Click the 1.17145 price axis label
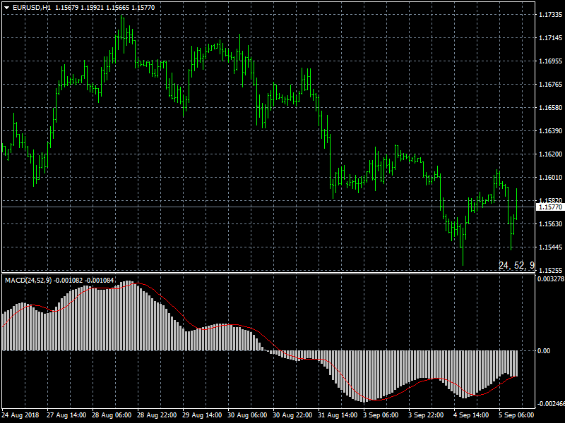Image resolution: width=565 pixels, height=423 pixels. coord(550,38)
